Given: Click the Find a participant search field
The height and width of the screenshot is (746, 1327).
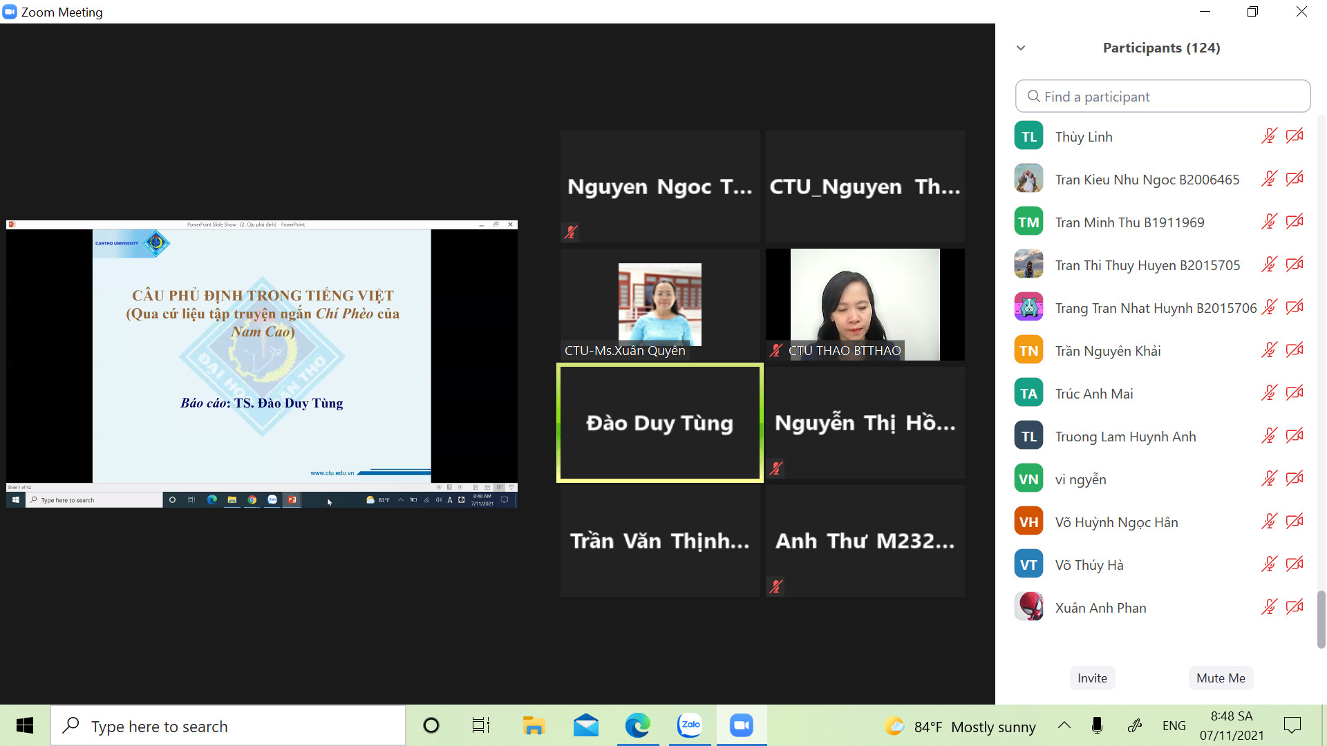Looking at the screenshot, I should 1163,97.
